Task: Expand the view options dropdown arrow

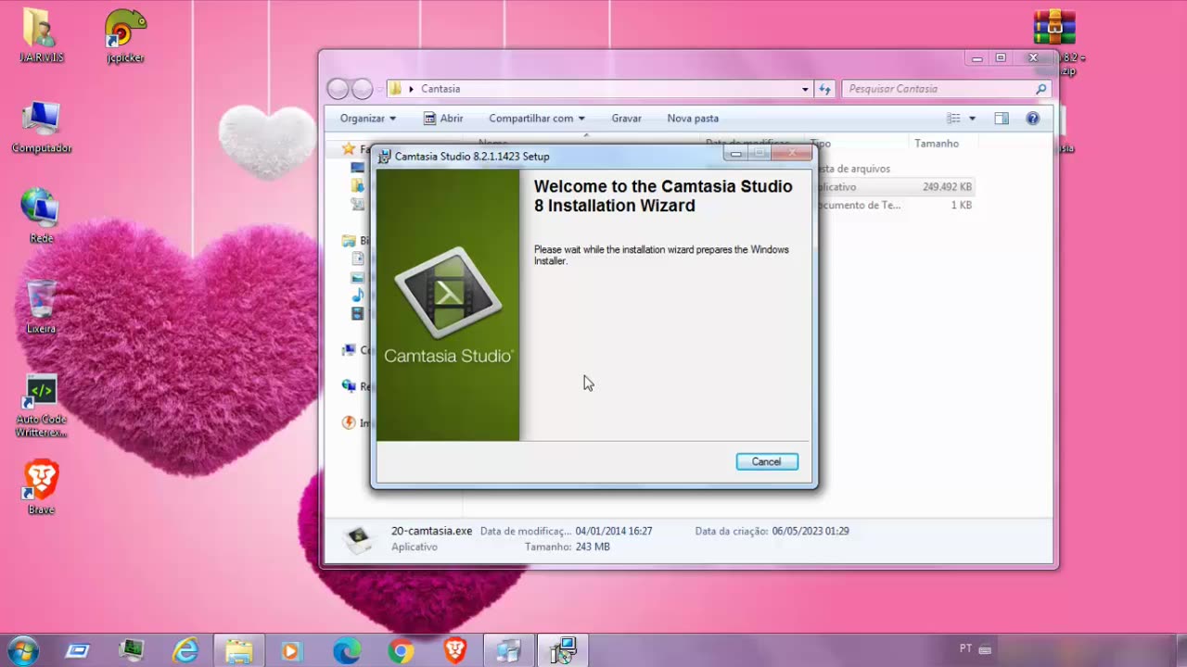Action: click(972, 119)
